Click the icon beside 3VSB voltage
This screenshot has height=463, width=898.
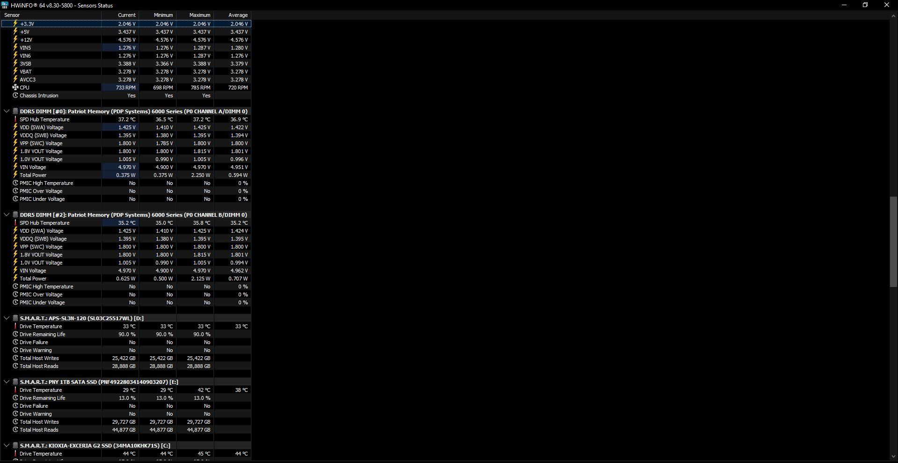click(x=15, y=64)
